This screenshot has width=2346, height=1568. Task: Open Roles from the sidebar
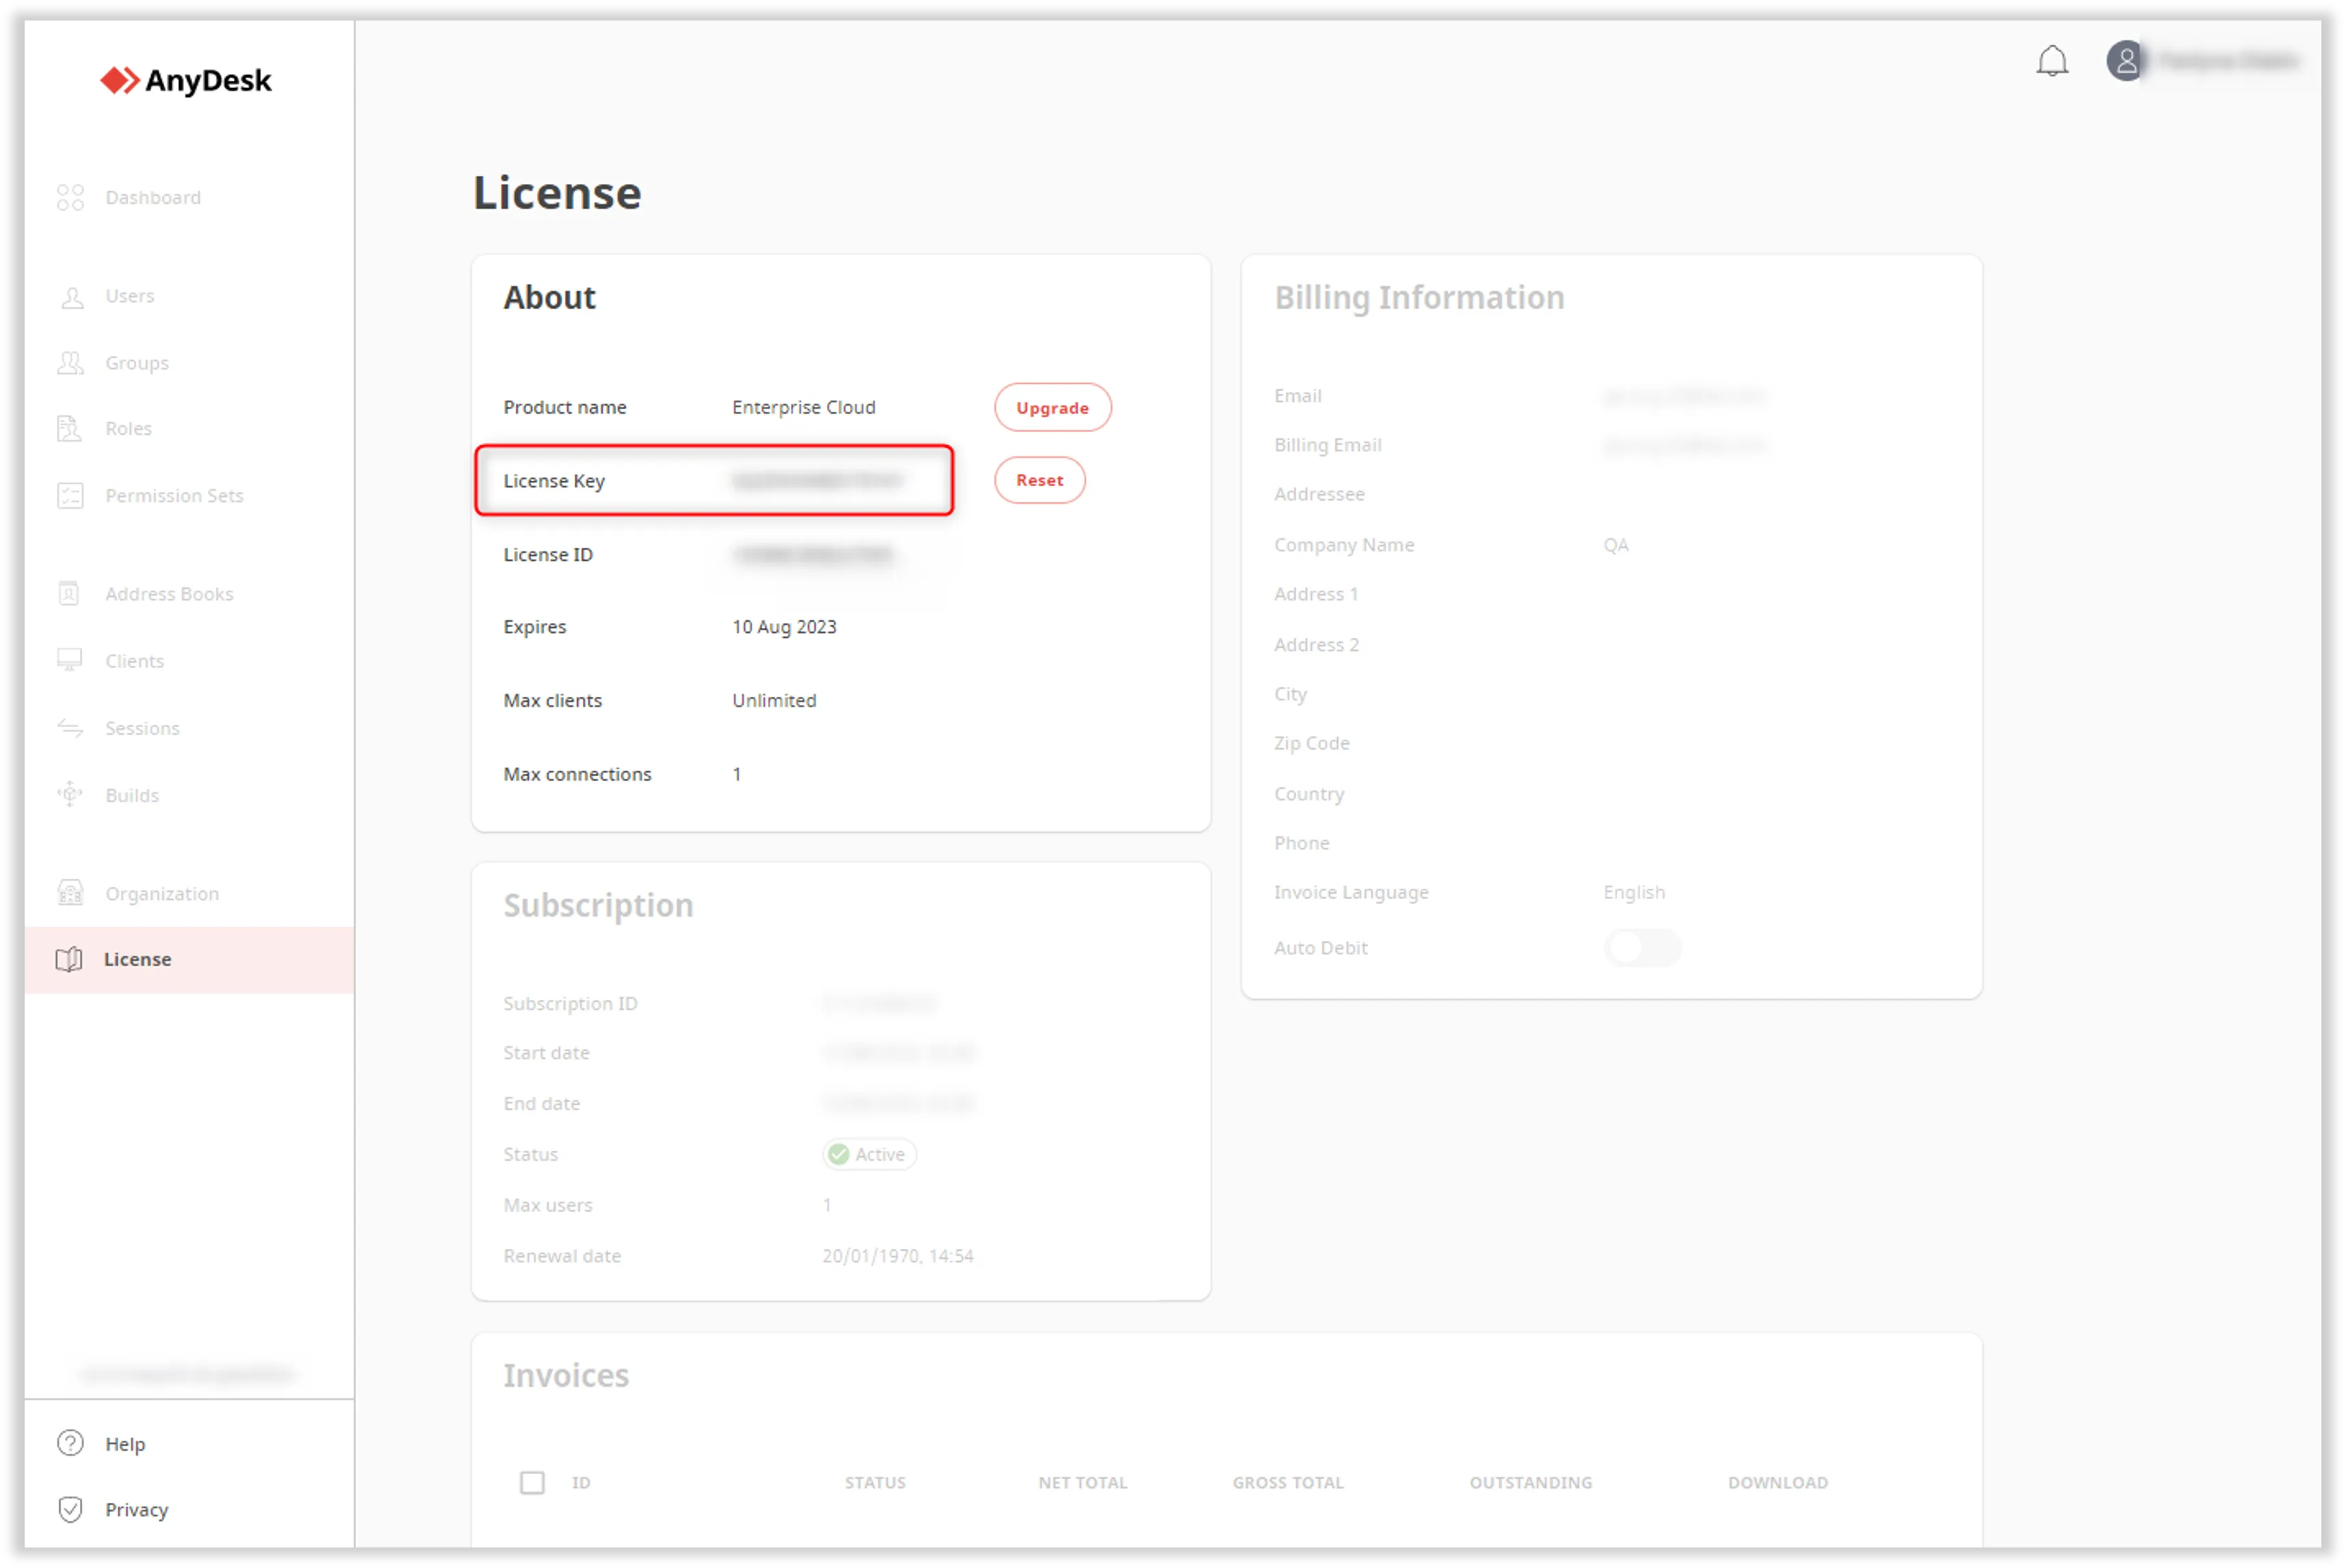[x=70, y=428]
